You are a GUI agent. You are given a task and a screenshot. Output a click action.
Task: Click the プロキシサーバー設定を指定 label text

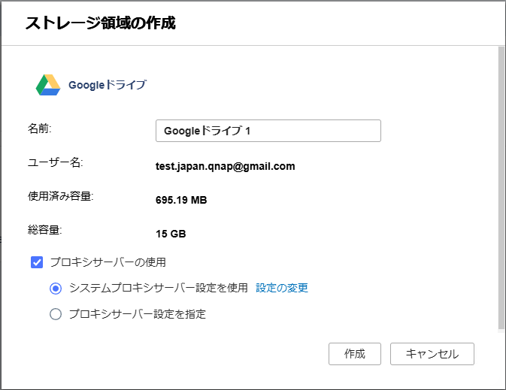pyautogui.click(x=137, y=314)
